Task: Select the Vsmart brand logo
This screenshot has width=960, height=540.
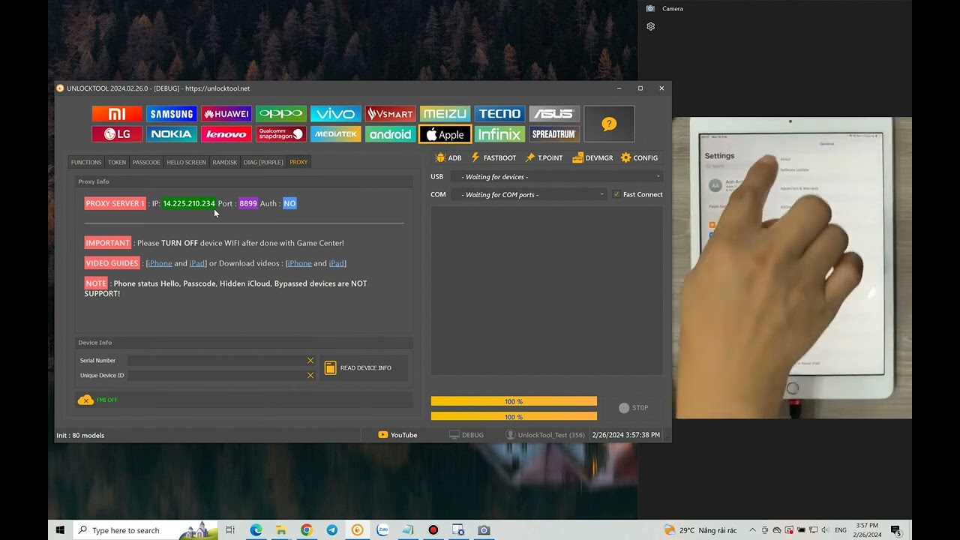Action: [x=390, y=114]
